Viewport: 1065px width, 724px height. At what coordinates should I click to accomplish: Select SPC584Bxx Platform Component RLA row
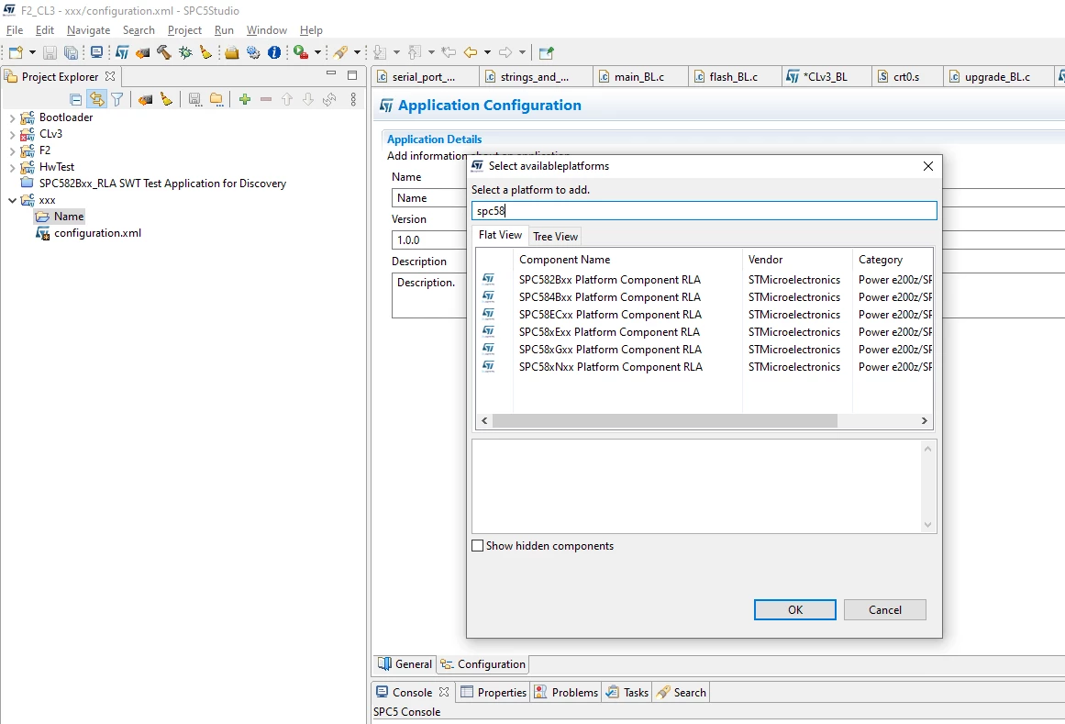point(705,296)
